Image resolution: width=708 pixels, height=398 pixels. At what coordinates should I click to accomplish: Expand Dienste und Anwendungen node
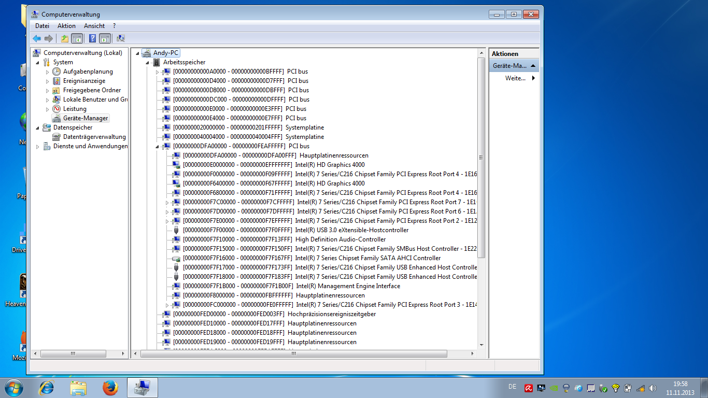point(37,146)
